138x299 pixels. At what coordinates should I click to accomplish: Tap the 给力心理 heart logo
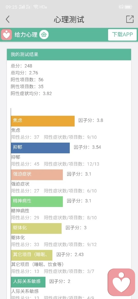click(x=7, y=35)
